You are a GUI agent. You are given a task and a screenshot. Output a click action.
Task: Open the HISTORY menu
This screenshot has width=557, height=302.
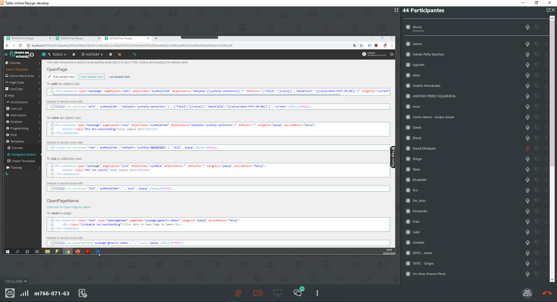(x=92, y=55)
